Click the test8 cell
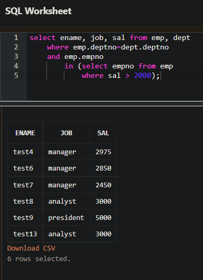Screen dimensions: 203x280 [25, 201]
